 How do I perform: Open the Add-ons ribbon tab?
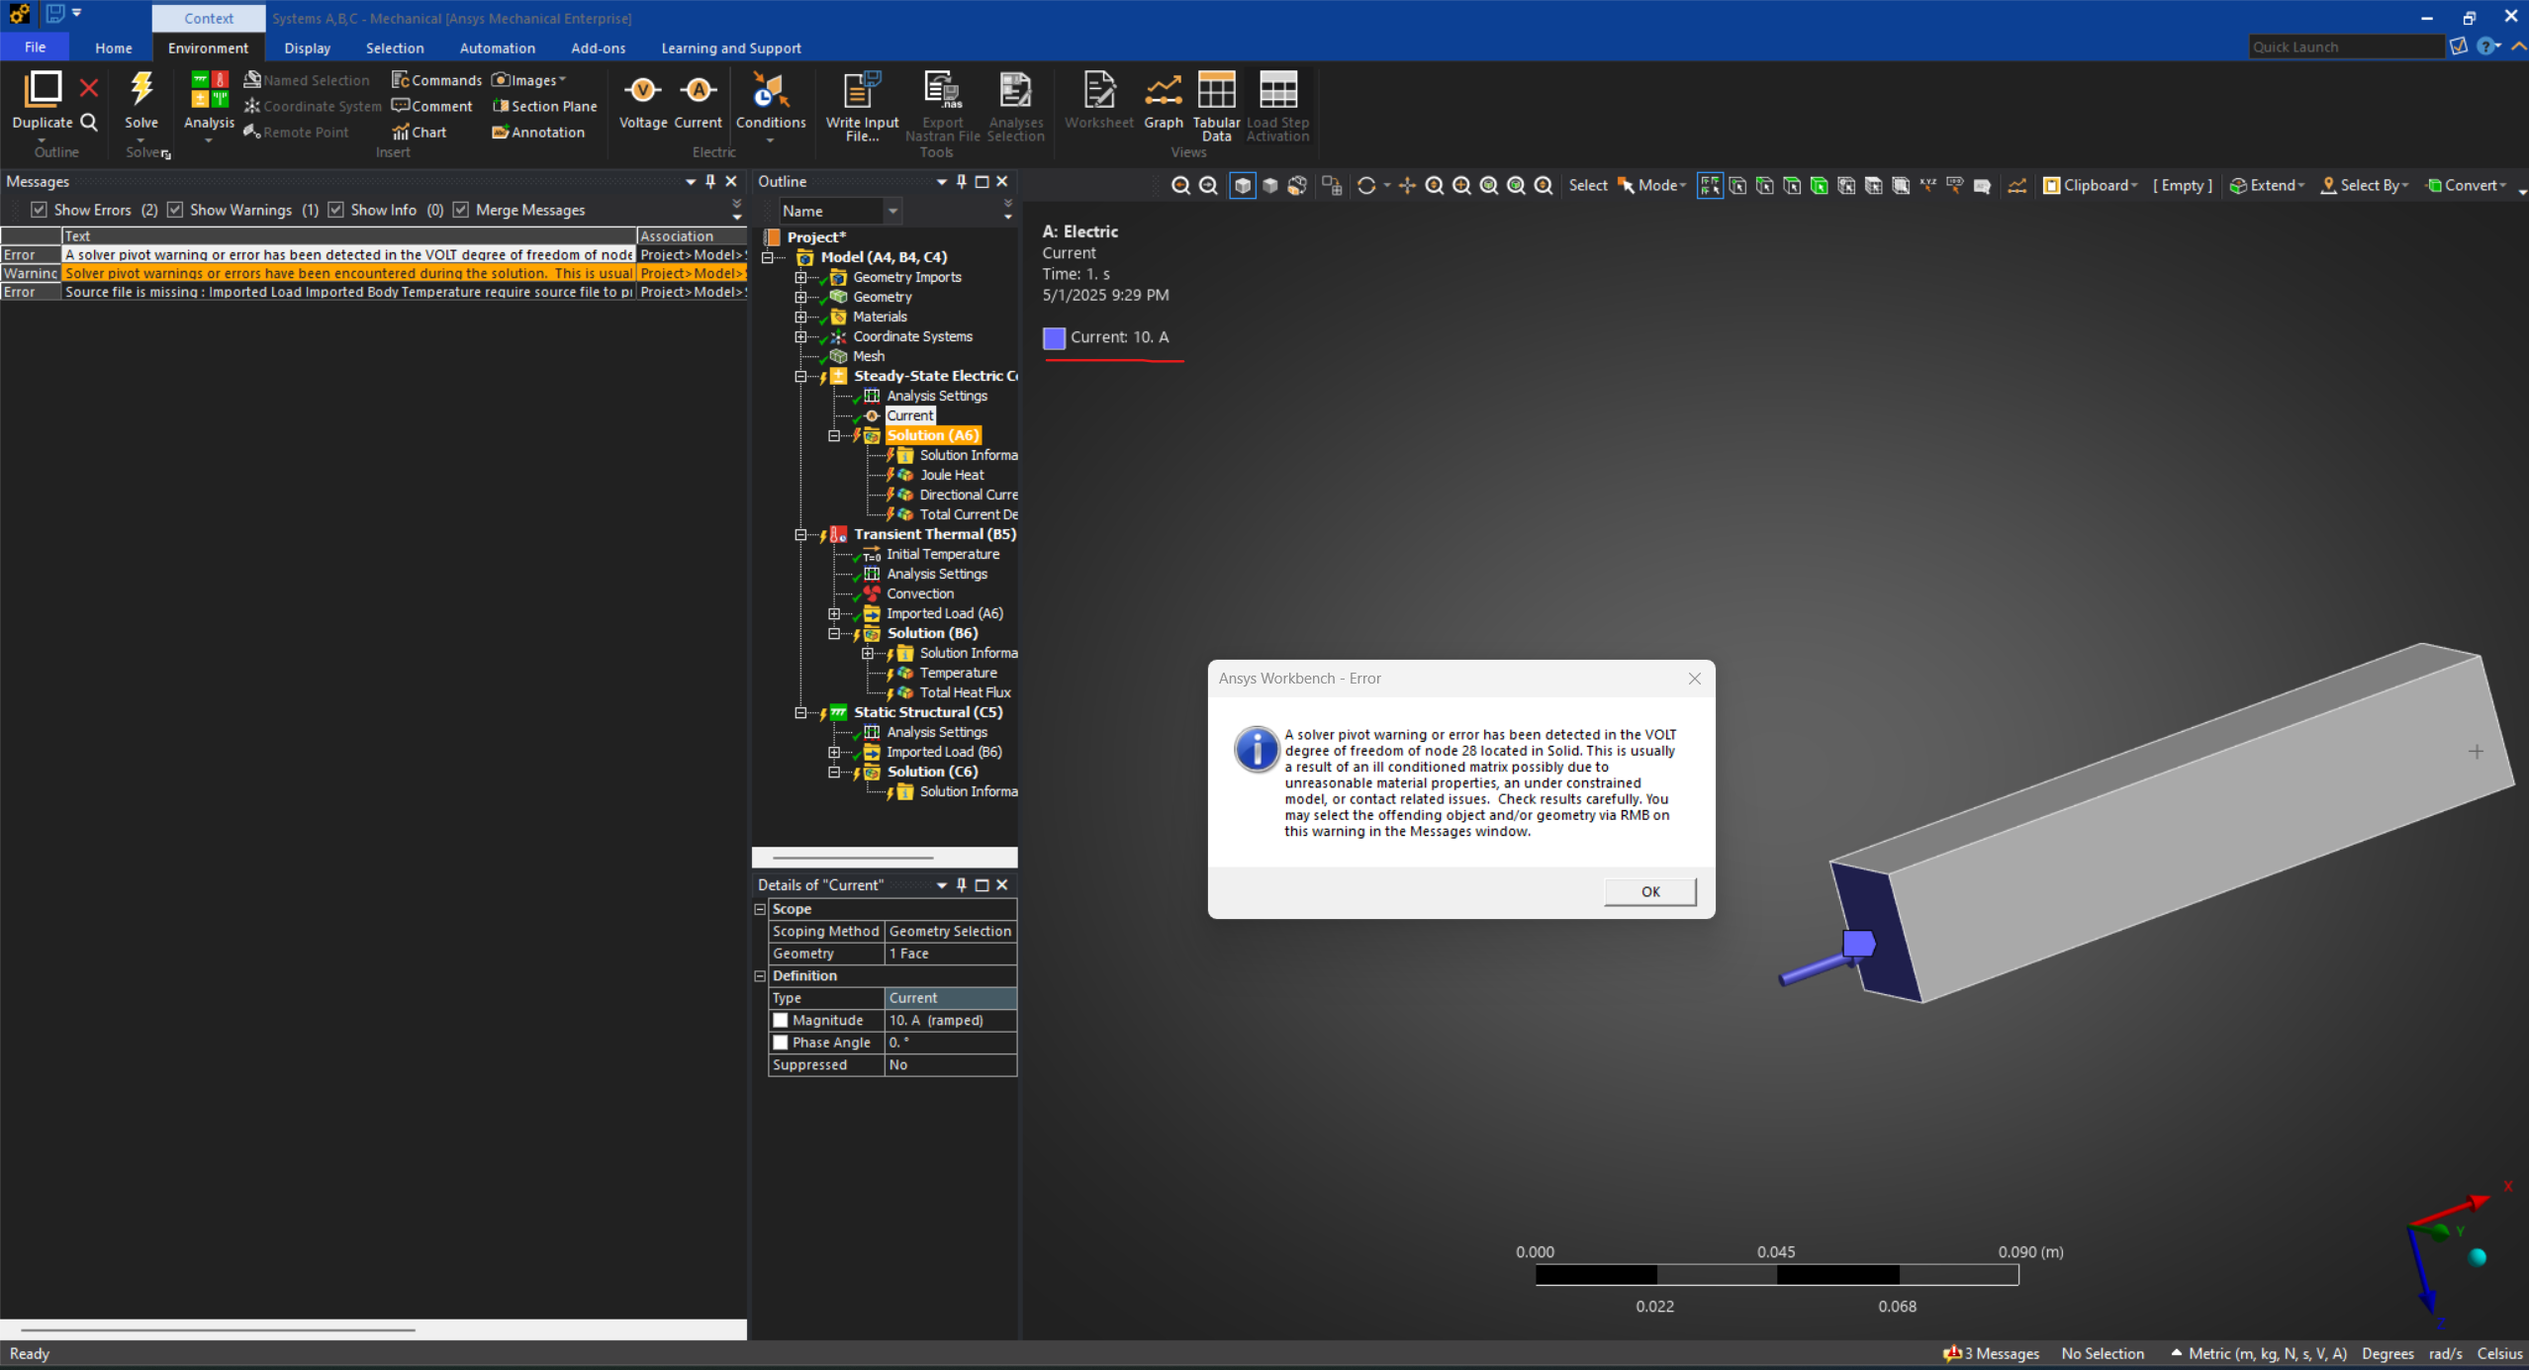598,47
